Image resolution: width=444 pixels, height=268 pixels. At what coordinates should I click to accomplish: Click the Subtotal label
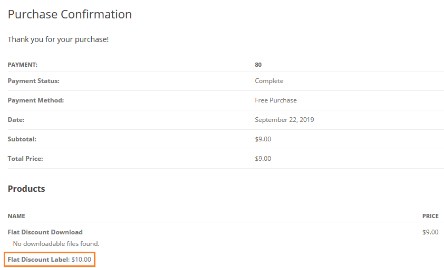[x=22, y=139]
